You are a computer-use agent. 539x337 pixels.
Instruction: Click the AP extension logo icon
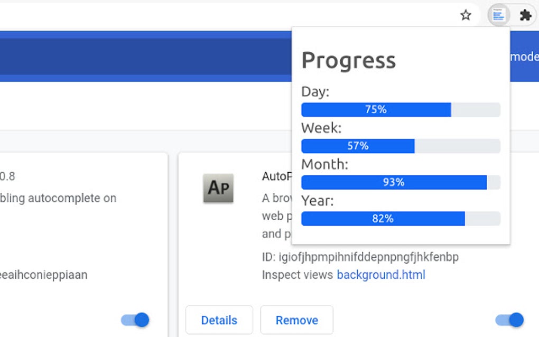click(218, 188)
